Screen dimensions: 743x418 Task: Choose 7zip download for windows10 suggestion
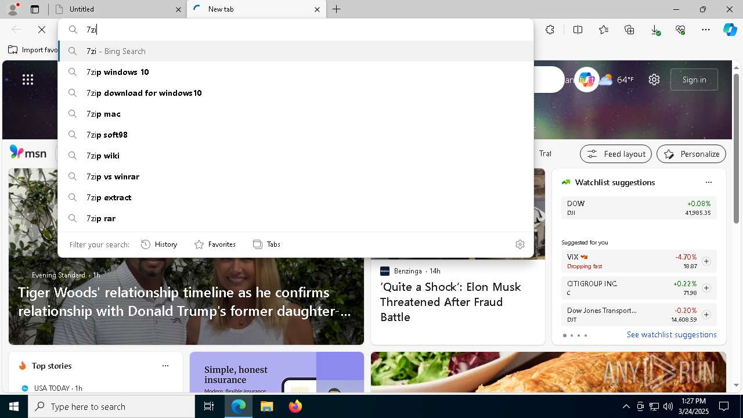click(295, 93)
